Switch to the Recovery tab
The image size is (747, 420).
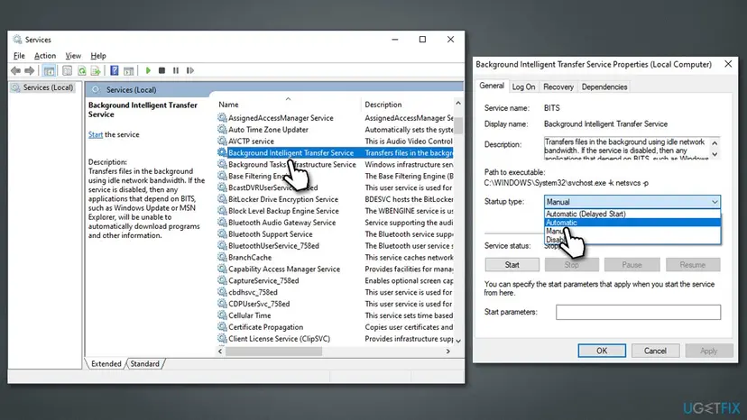558,87
